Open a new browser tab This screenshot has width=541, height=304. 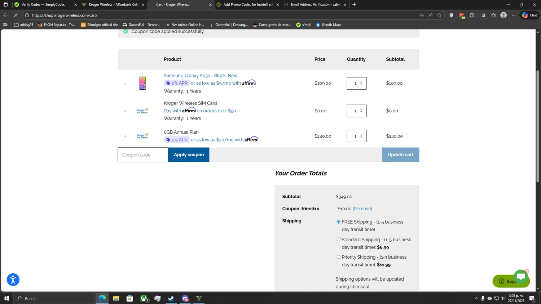[x=354, y=5]
